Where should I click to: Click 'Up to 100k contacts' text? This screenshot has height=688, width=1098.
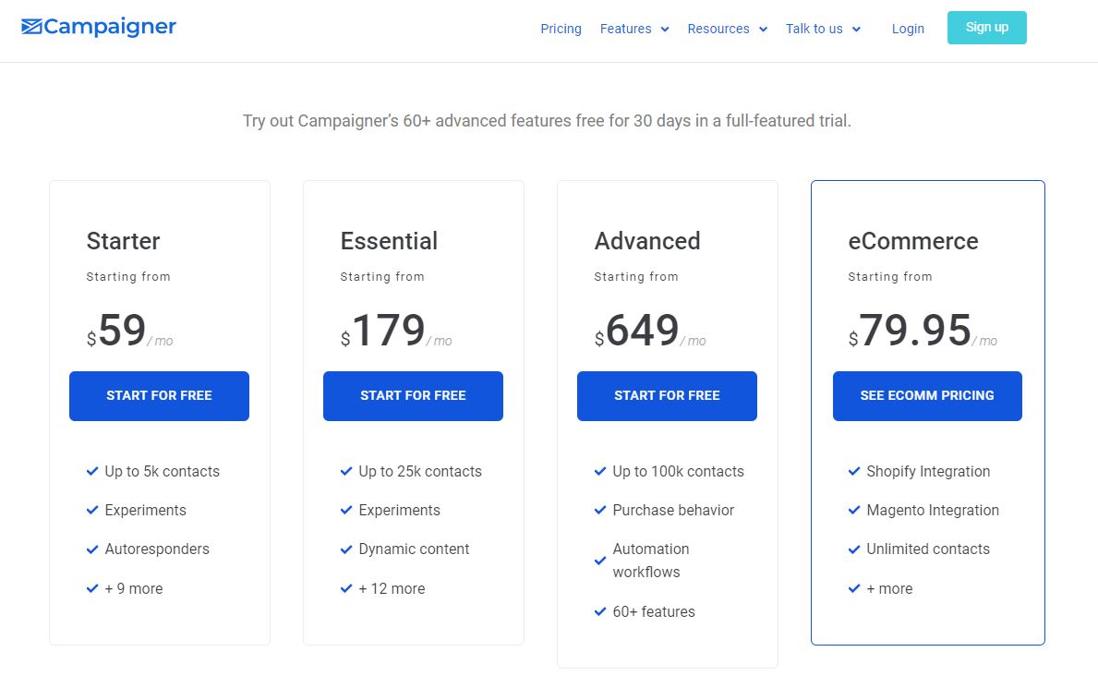pos(679,472)
